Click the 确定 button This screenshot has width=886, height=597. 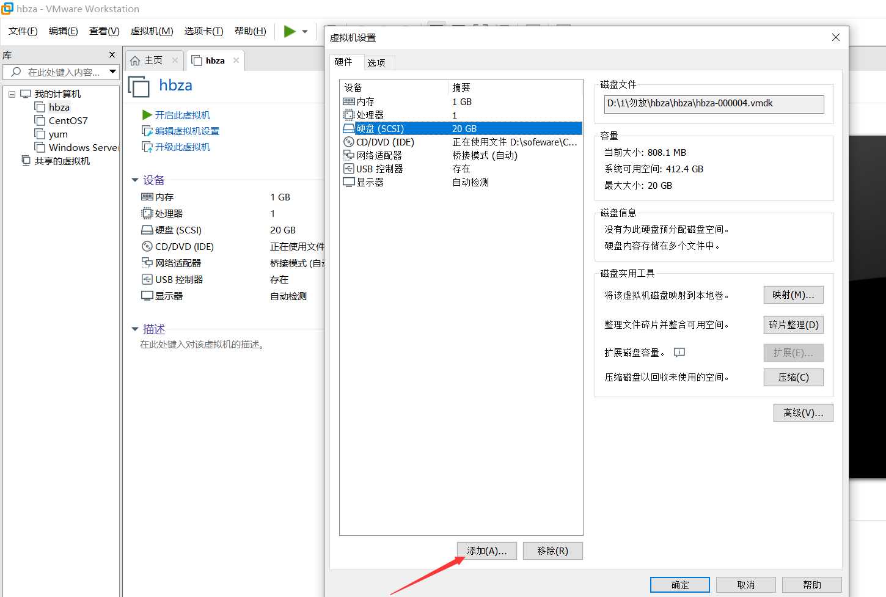pyautogui.click(x=680, y=585)
